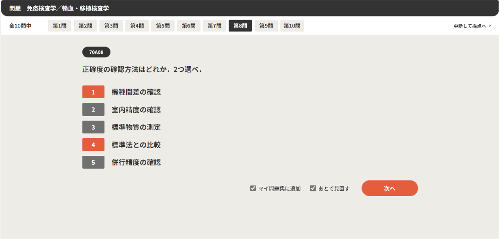Advance to question 第9問
This screenshot has height=239, width=499.
pyautogui.click(x=266, y=26)
